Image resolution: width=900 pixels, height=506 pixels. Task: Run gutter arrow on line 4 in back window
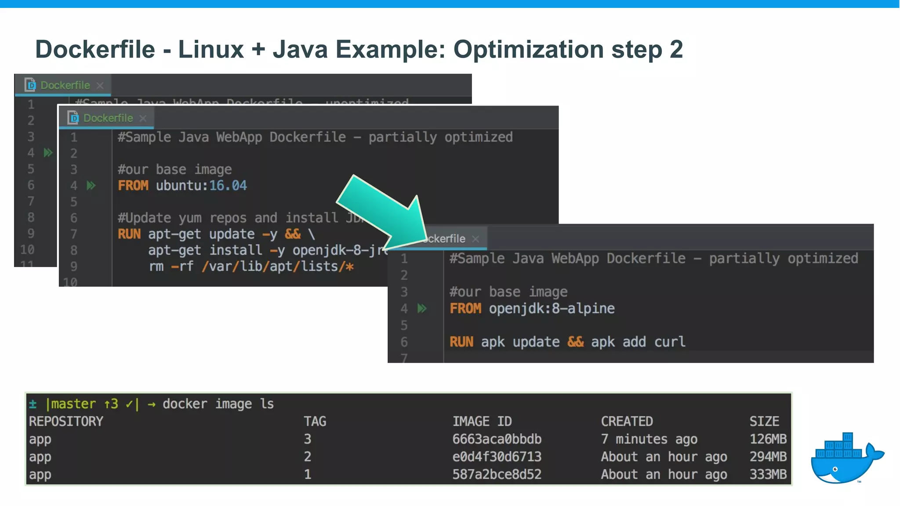[48, 153]
